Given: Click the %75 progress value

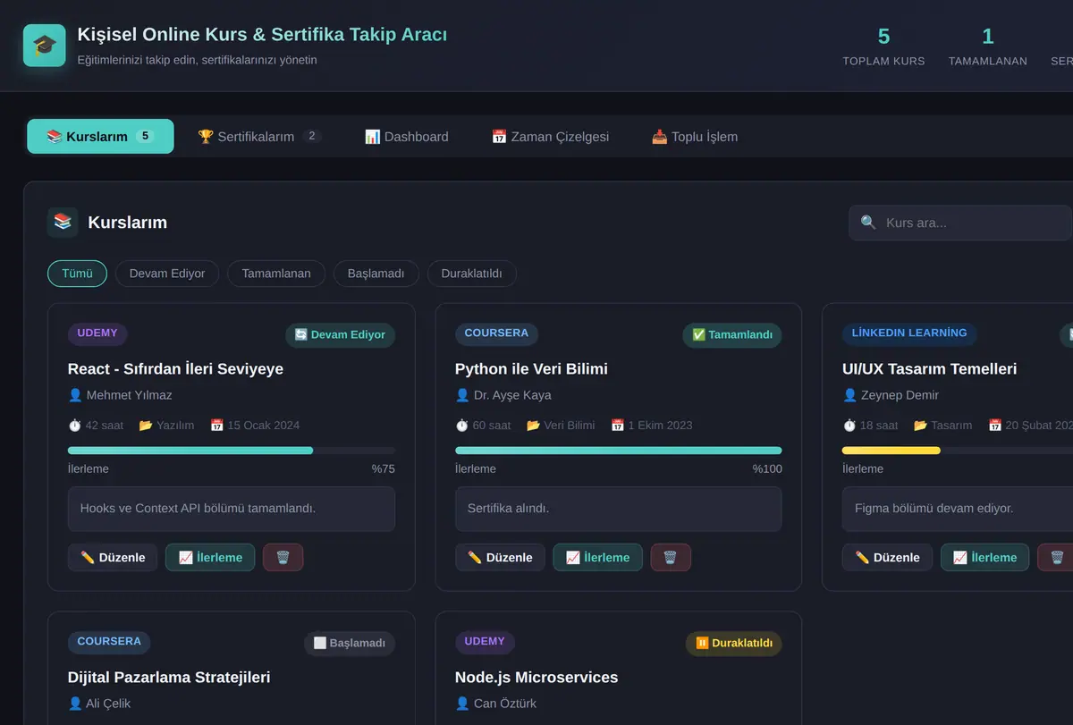Looking at the screenshot, I should pos(384,469).
